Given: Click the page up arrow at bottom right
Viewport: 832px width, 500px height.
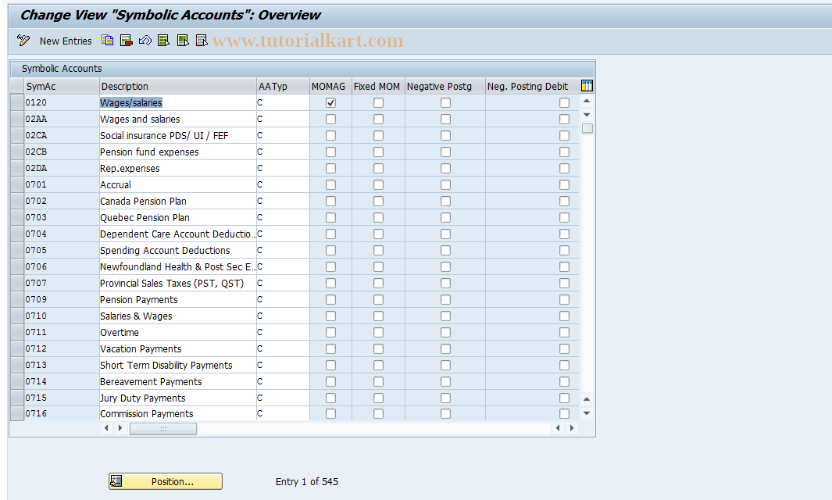Looking at the screenshot, I should click(587, 399).
